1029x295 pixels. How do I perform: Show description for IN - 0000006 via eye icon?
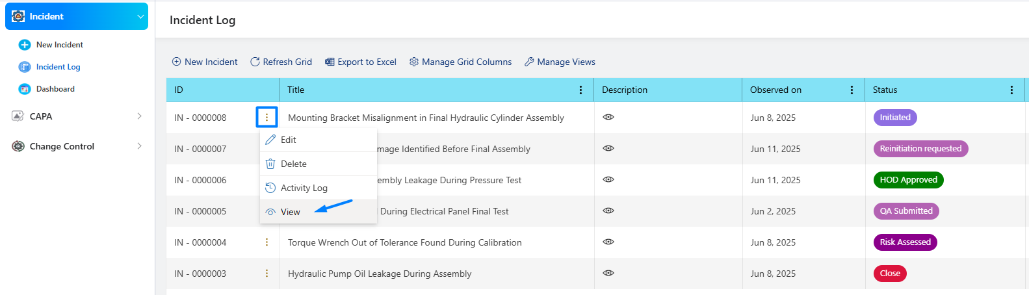tap(608, 180)
